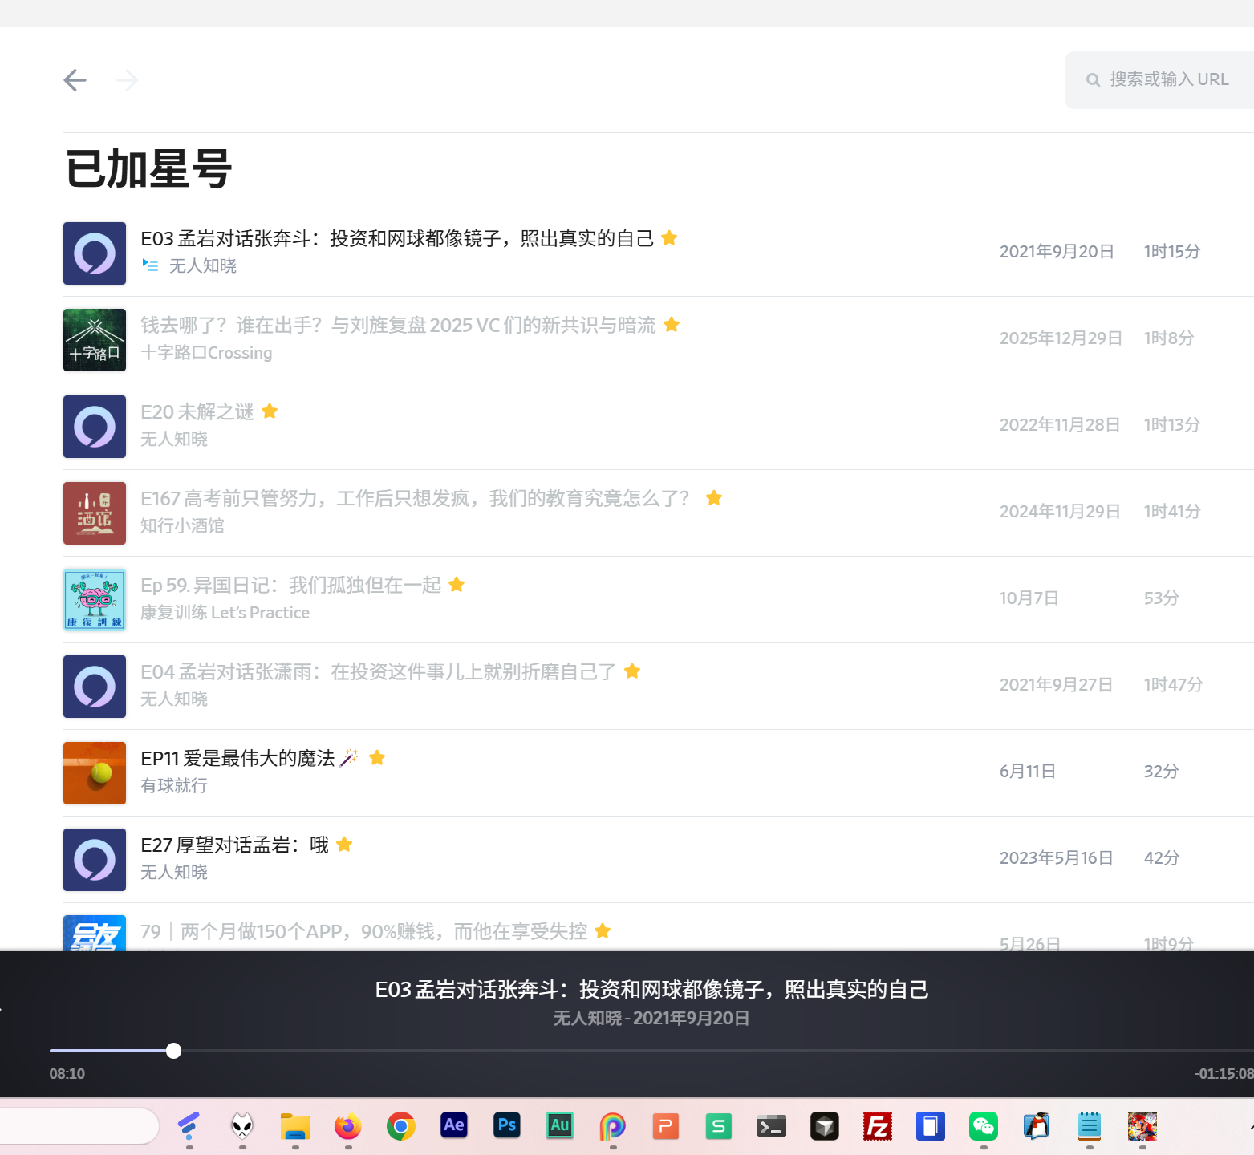Open the Notepad taskbar icon
1254x1155 pixels.
(x=1090, y=1126)
